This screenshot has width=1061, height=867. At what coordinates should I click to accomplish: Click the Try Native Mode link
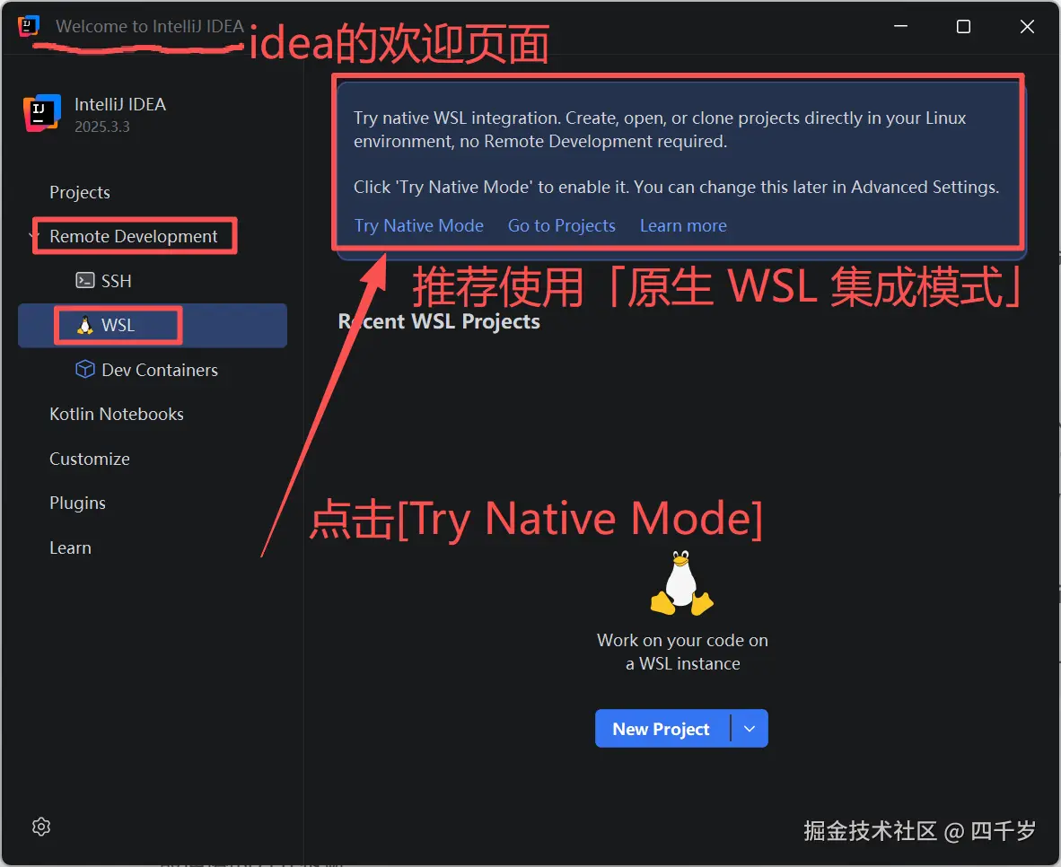[x=418, y=225]
